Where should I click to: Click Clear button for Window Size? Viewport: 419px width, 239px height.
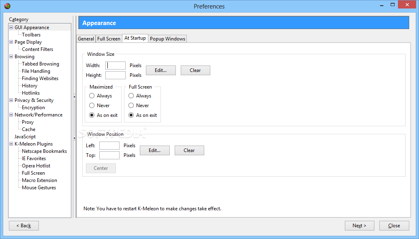point(195,70)
